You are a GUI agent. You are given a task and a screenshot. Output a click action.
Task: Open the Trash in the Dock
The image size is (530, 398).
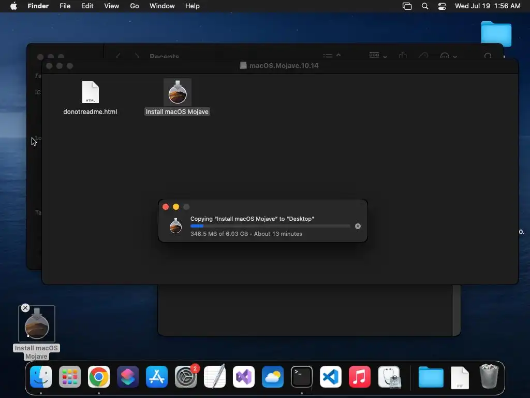coord(489,376)
